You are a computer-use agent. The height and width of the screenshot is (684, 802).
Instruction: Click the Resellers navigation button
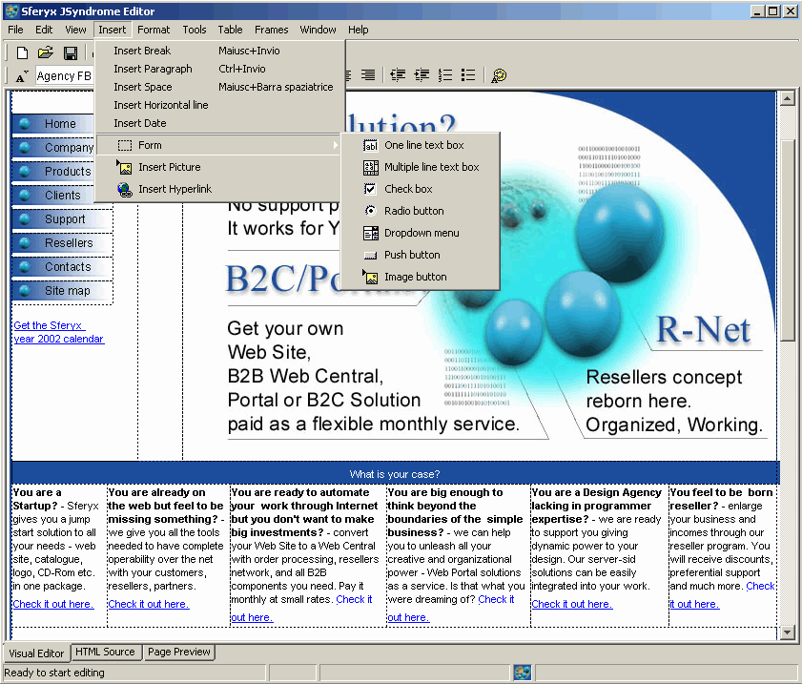tap(68, 243)
